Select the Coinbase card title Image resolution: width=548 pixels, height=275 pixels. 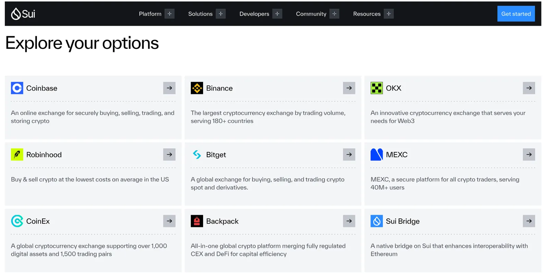pos(42,88)
